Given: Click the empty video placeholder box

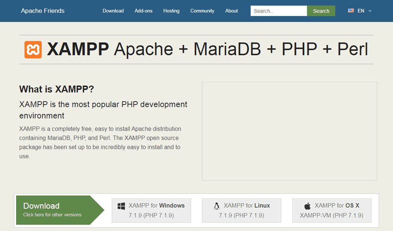Looking at the screenshot, I should tap(289, 131).
